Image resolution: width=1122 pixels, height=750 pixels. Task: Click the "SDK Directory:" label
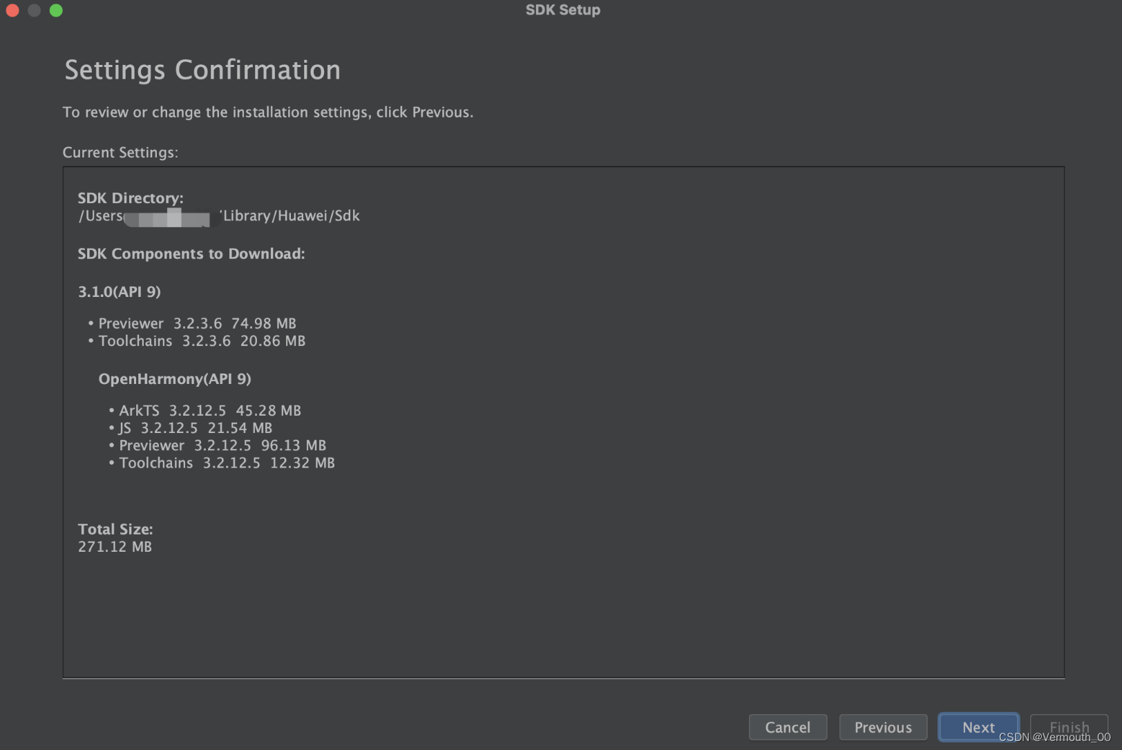tap(131, 198)
